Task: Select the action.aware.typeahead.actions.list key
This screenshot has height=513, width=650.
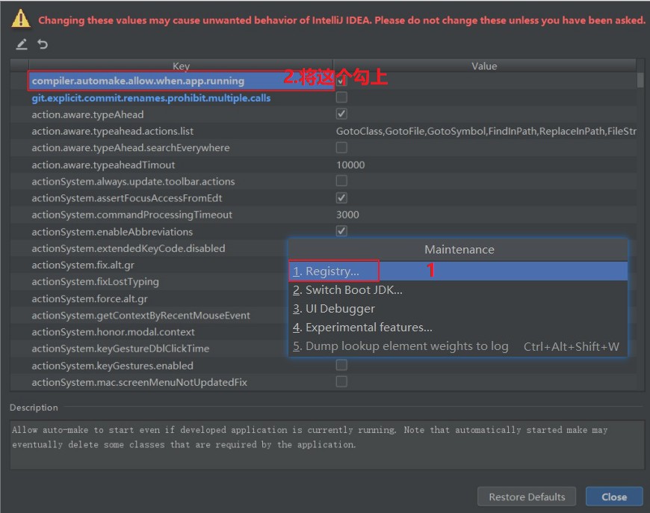Action: click(x=112, y=131)
